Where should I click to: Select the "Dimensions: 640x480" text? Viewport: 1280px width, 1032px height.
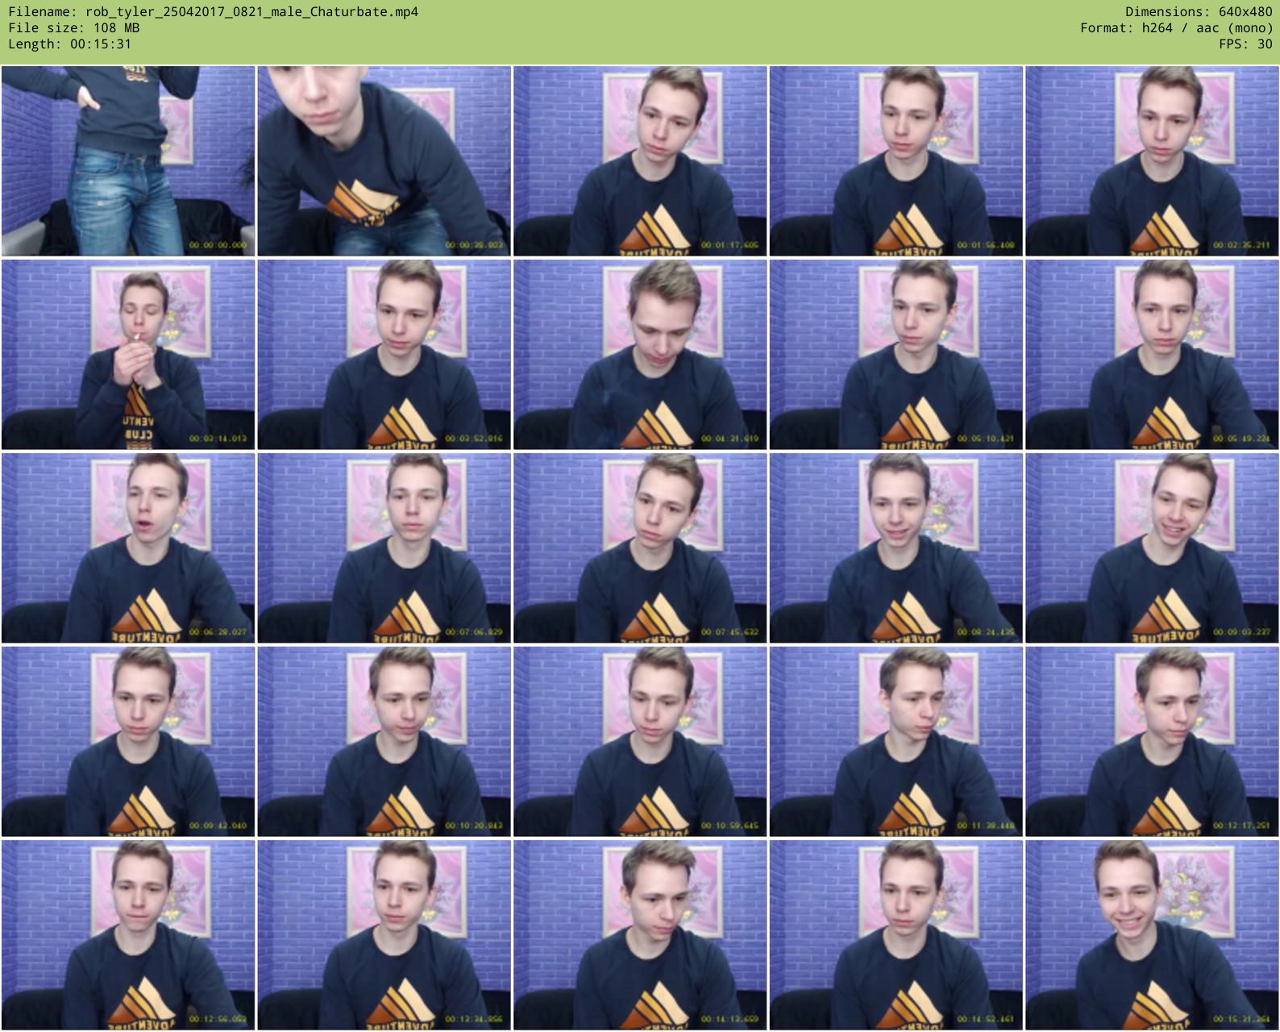point(1199,12)
